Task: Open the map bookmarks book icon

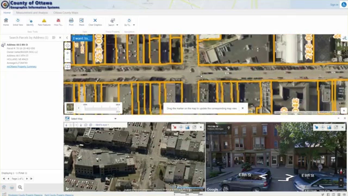Action: pyautogui.click(x=67, y=66)
